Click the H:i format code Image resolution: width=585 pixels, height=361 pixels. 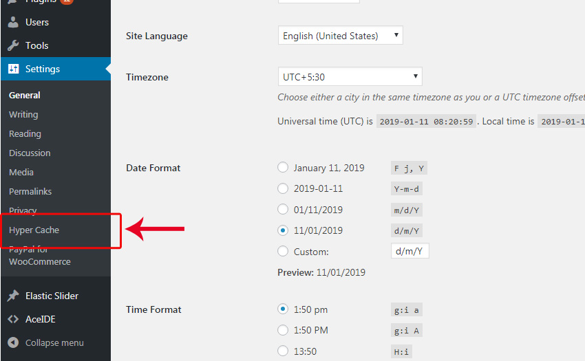point(401,351)
